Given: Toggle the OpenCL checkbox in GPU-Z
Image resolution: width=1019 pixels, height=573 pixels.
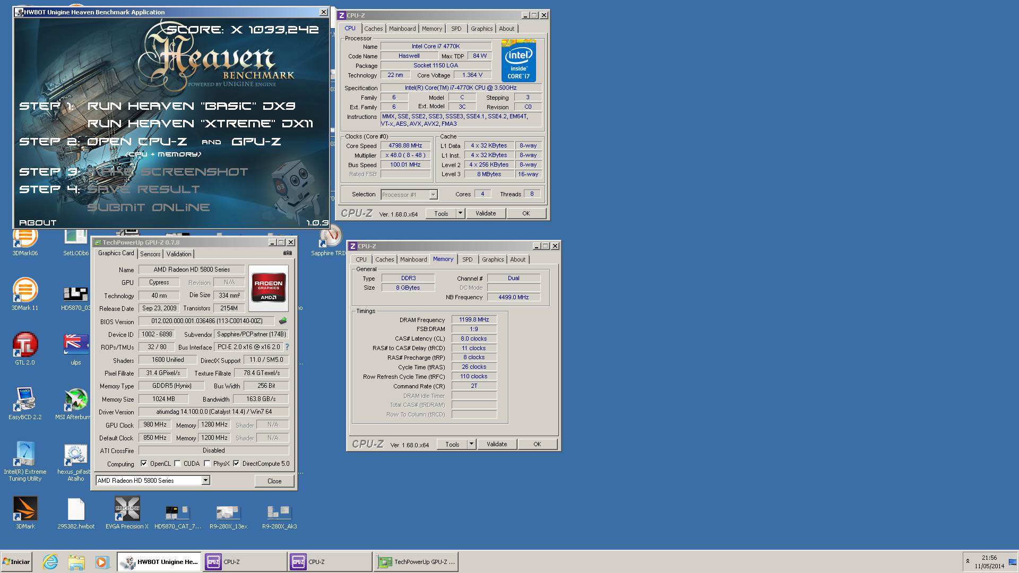Looking at the screenshot, I should click(x=144, y=464).
